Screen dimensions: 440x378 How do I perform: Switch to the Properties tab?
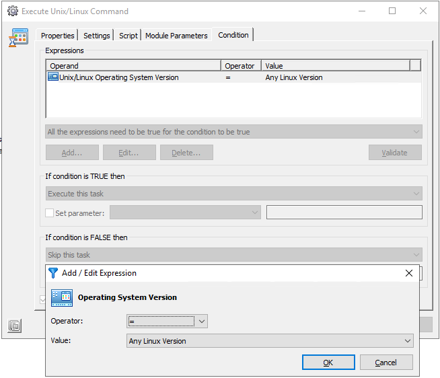click(x=57, y=36)
